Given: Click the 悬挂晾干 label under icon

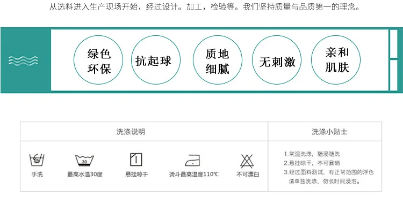Looking at the screenshot, I should click(136, 175).
